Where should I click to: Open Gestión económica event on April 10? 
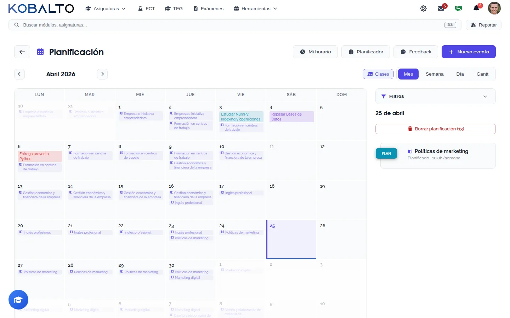pos(241,155)
